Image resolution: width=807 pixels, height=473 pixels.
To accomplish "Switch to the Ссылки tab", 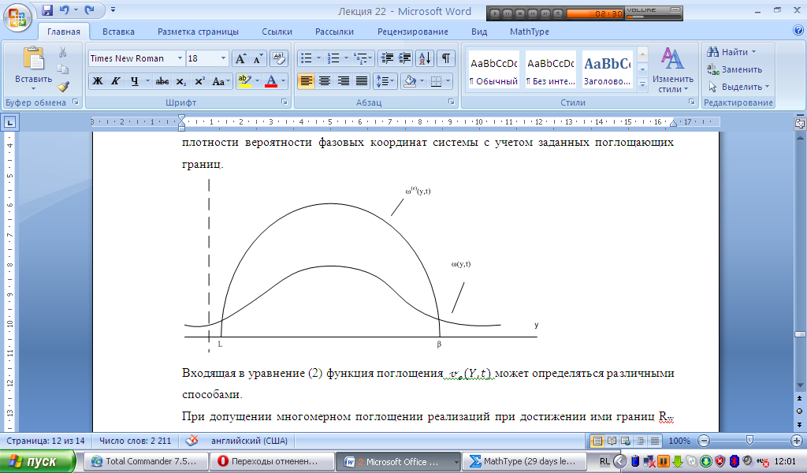I will (x=277, y=32).
